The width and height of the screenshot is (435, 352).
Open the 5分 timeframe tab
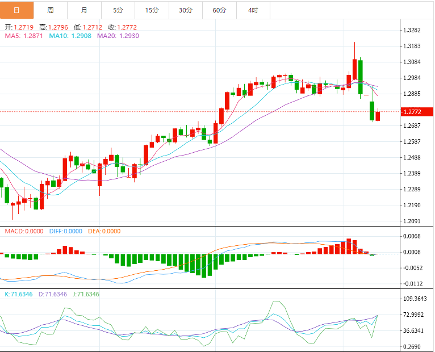[118, 10]
